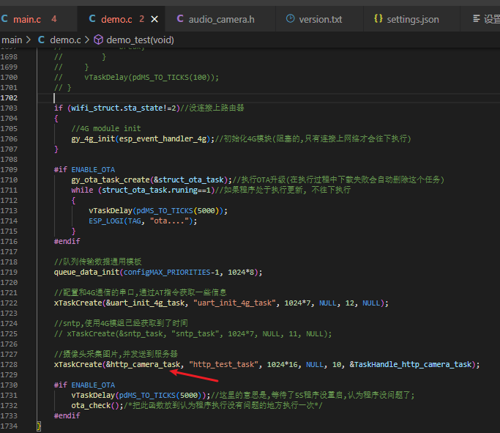Click &TaskHandle_http_camera_task argument
The image size is (500, 433).
411,364
